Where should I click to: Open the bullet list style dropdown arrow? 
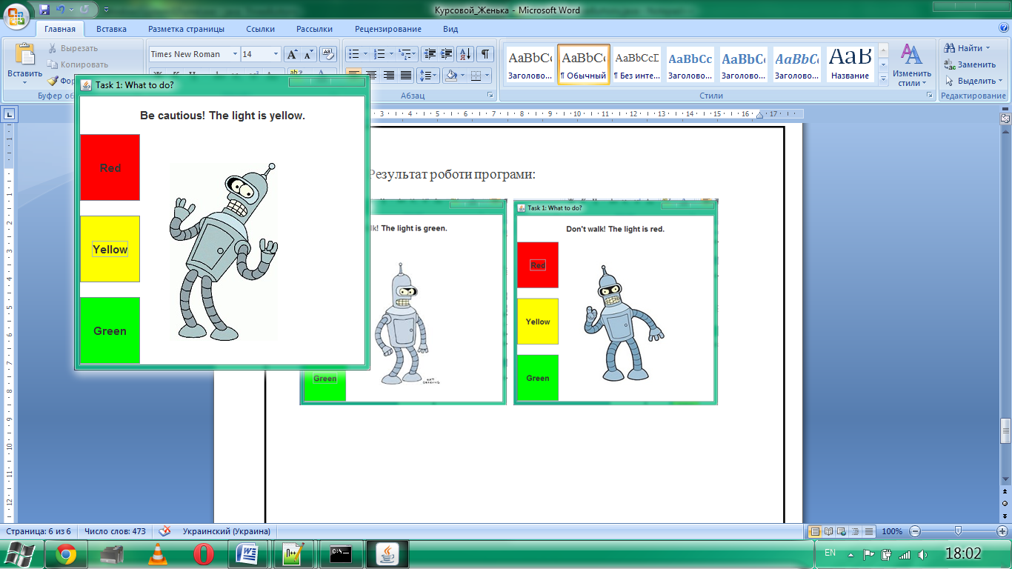365,54
